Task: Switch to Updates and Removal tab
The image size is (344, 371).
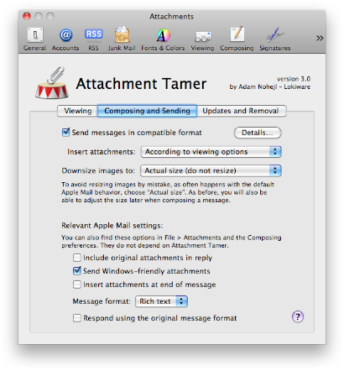Action: 241,111
